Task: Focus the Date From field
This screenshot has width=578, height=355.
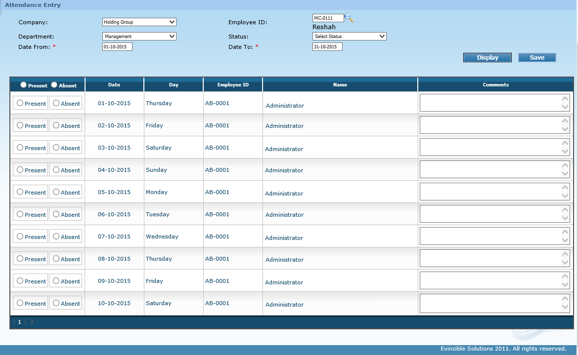Action: [117, 47]
